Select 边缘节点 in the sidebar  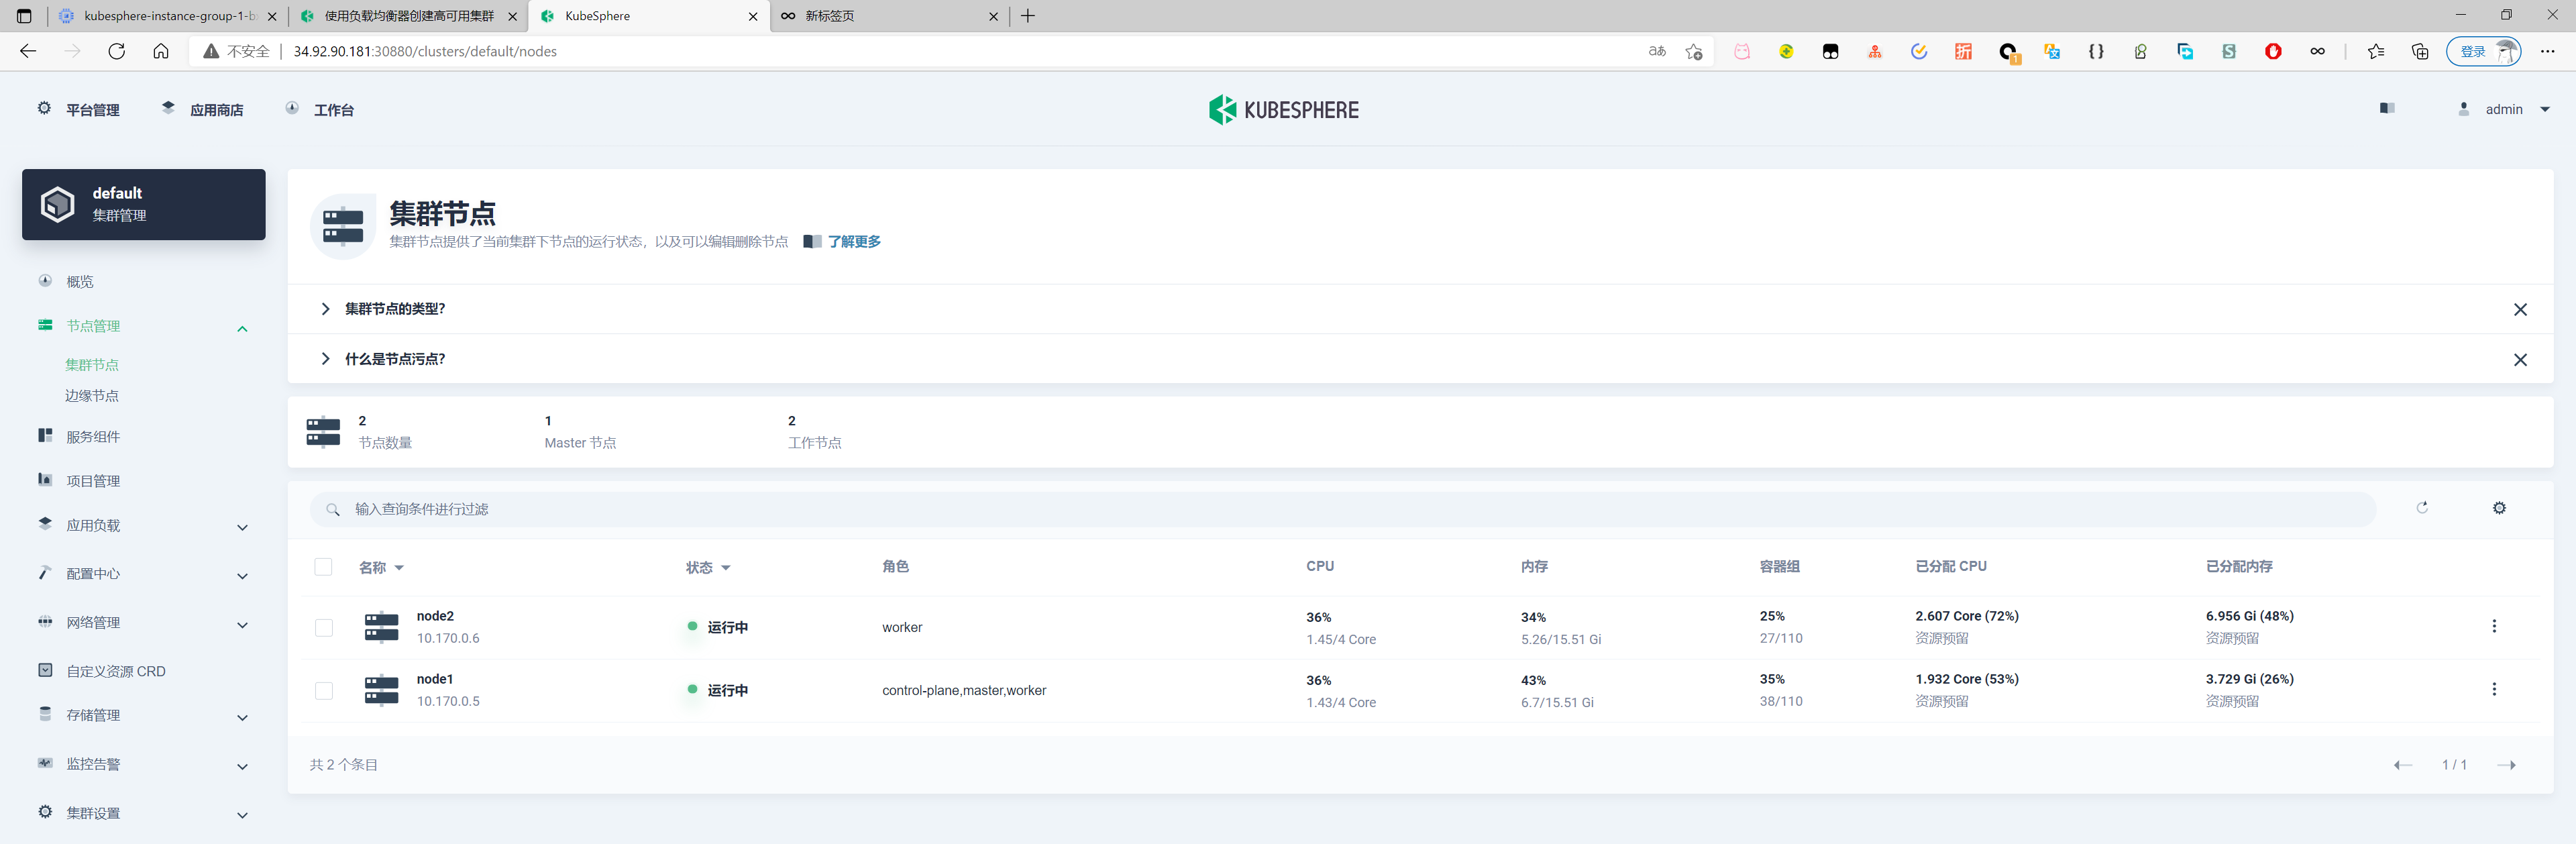(x=92, y=396)
